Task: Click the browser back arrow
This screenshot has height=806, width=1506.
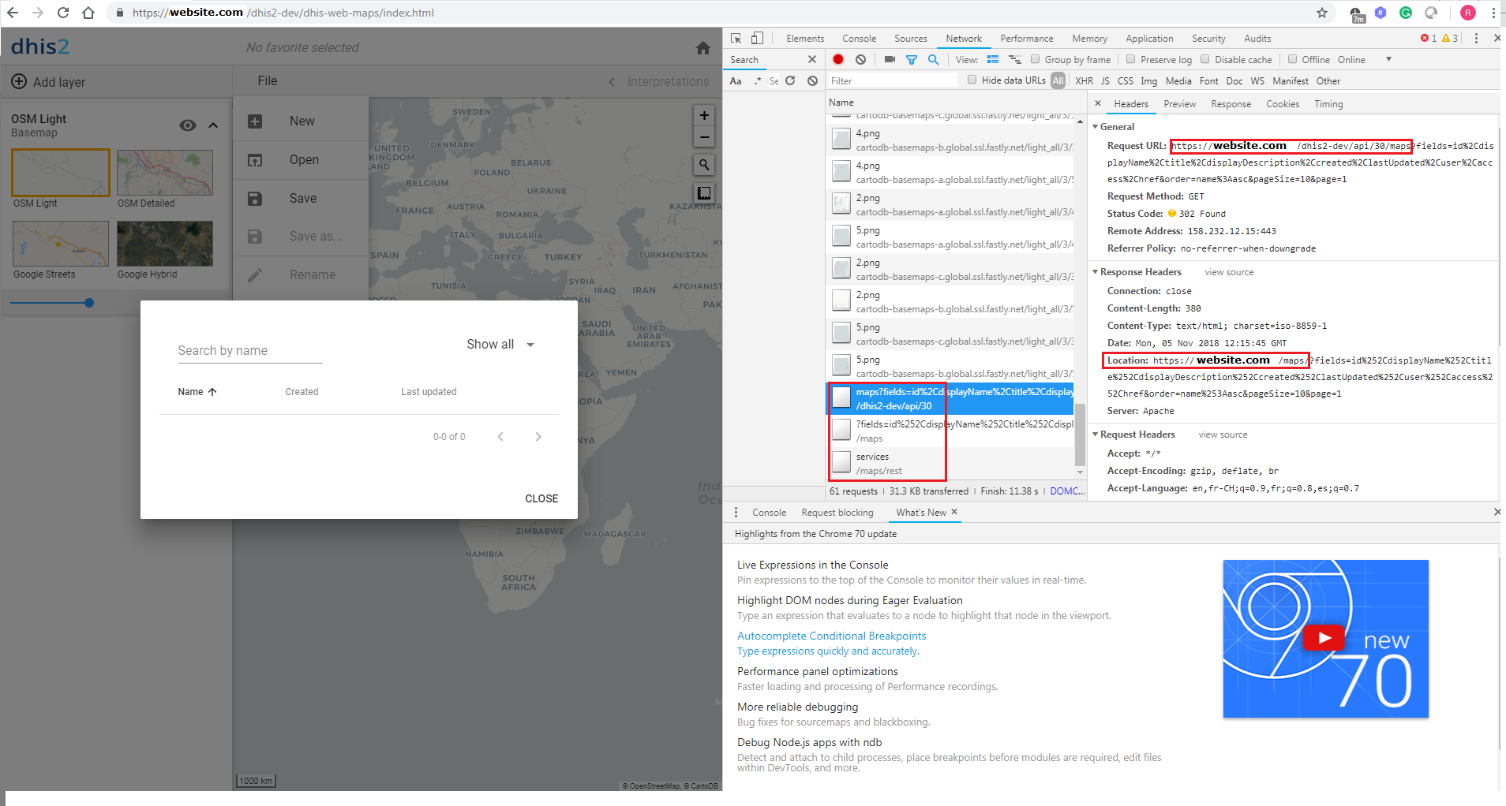Action: click(13, 13)
